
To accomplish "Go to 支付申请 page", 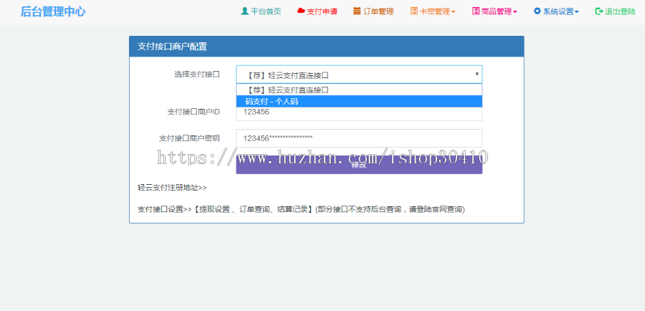I will click(317, 11).
